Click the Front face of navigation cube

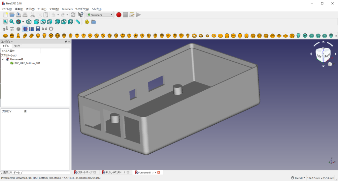[x=327, y=56]
